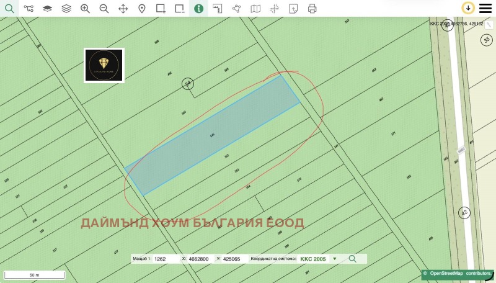Toggle the green info identify tool
Image resolution: width=496 pixels, height=283 pixels.
pos(198,9)
